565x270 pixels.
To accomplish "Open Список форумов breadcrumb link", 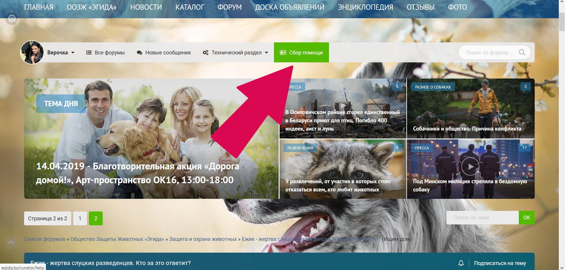I will [x=45, y=239].
